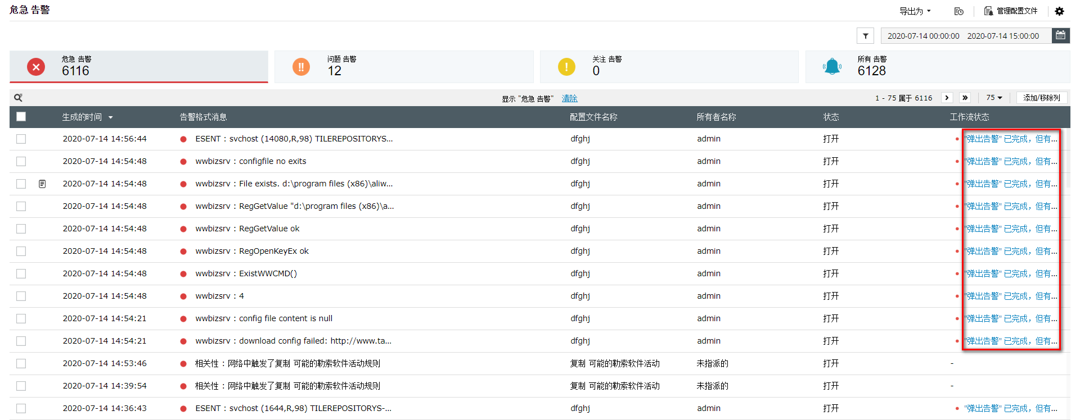Open the 75 rows-per-page dropdown
The width and height of the screenshot is (1080, 420).
[994, 98]
